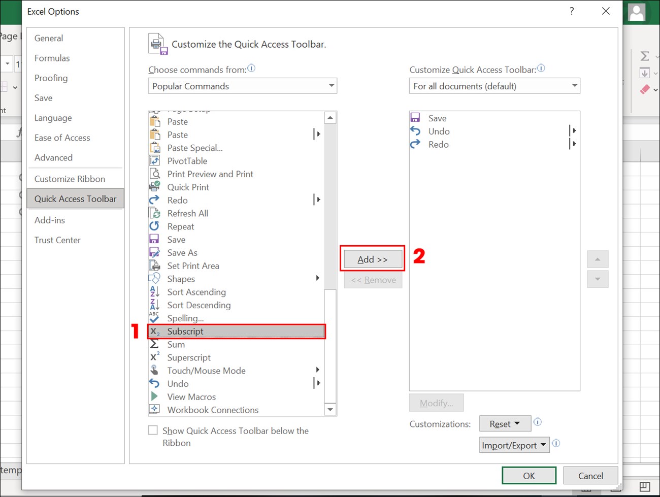Click info icon beside Choose commands from
Screen dimensions: 660x497
click(x=251, y=68)
